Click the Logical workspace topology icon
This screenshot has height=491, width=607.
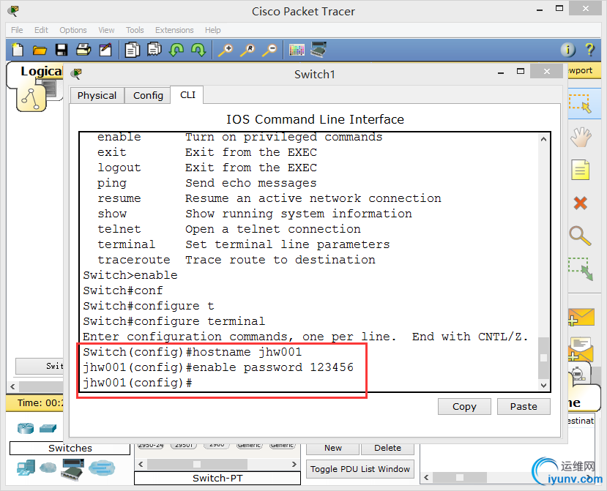click(31, 99)
